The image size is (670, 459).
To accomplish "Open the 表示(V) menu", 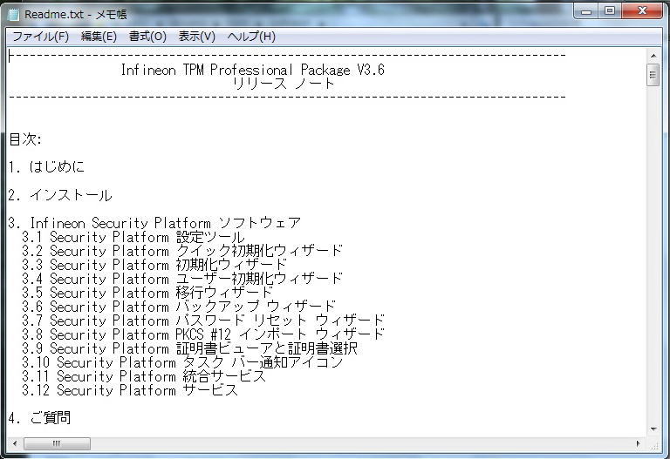I will pos(196,37).
